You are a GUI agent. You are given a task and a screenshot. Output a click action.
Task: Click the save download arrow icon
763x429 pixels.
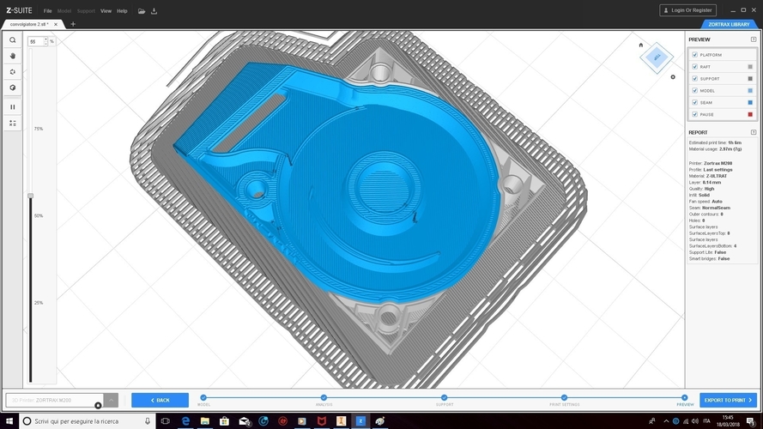coord(154,11)
